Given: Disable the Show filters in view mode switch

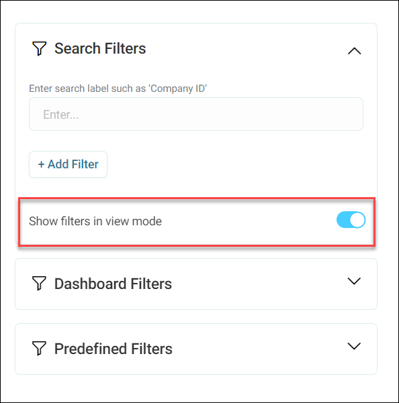Looking at the screenshot, I should tap(351, 220).
